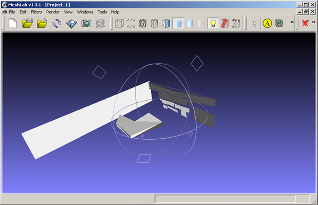This screenshot has height=205, width=318.
Task: Click the green mesh icon in toolbar
Action: point(279,23)
